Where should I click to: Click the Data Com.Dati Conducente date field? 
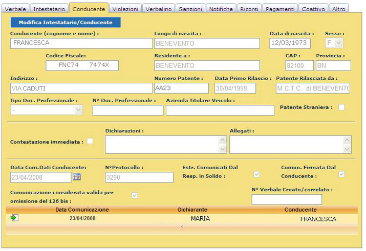[40, 177]
